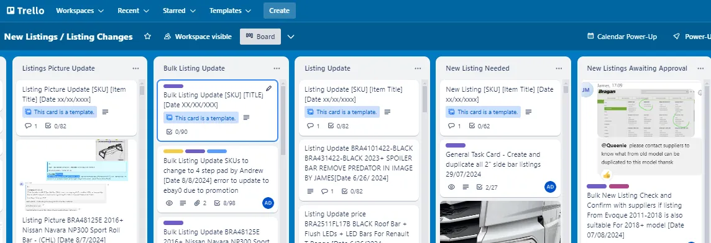Click 'This card is a template' badge in Listings Picture Update
This screenshot has width=711, height=243.
click(x=60, y=112)
